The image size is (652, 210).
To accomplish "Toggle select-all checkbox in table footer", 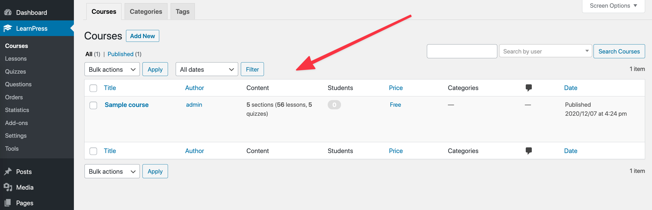I will 93,151.
